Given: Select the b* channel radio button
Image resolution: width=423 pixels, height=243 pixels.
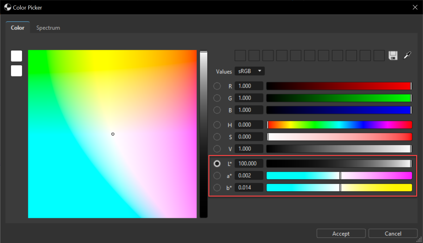Looking at the screenshot, I should (x=217, y=187).
